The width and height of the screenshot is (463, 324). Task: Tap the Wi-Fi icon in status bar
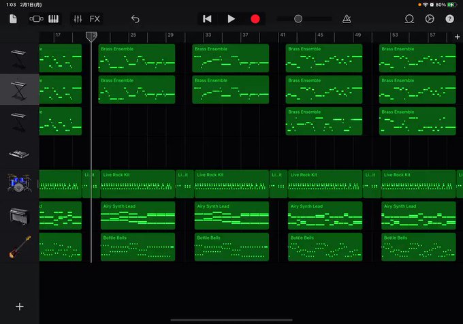tap(426, 5)
